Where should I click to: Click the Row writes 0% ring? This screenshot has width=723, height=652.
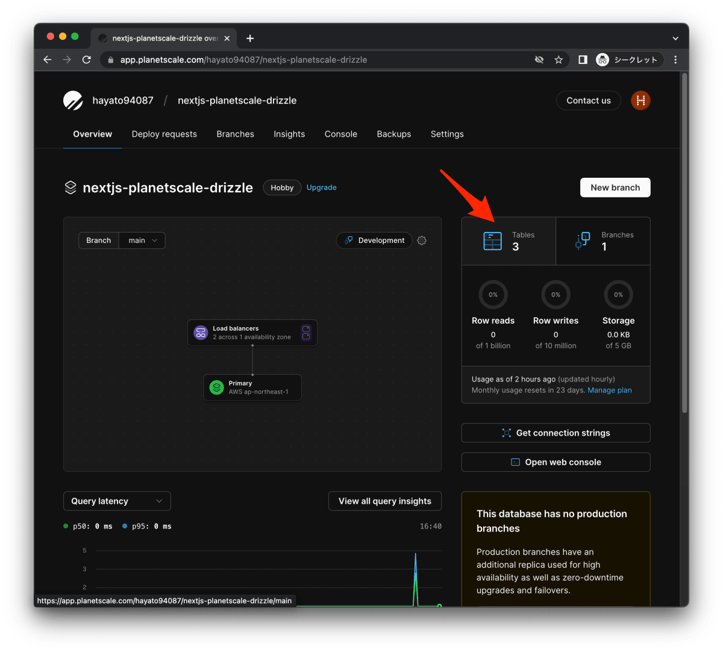tap(556, 295)
